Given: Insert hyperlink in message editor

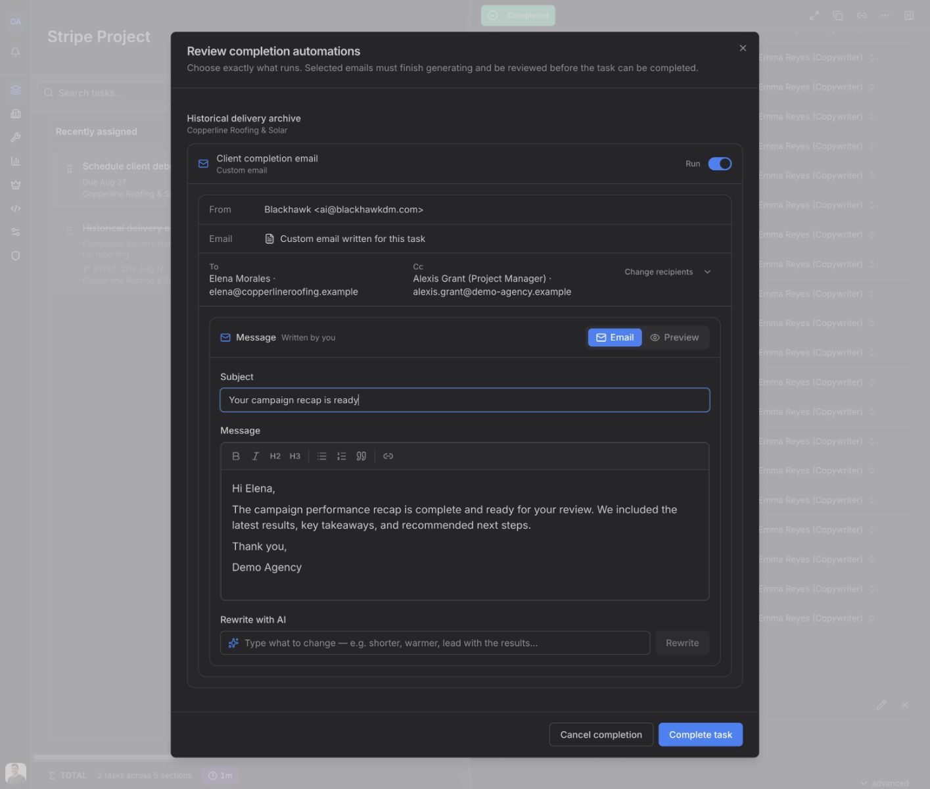Looking at the screenshot, I should (388, 456).
